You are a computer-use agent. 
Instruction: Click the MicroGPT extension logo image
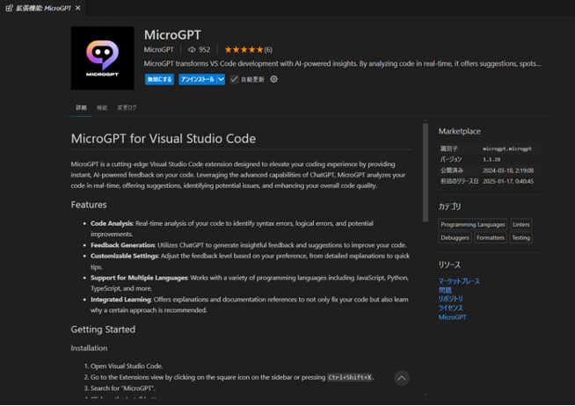102,58
